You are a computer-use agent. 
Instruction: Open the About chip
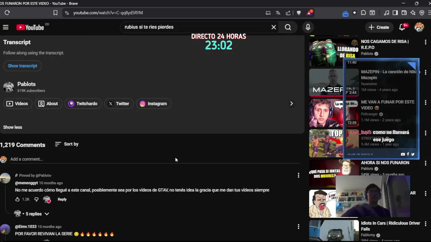(48, 104)
